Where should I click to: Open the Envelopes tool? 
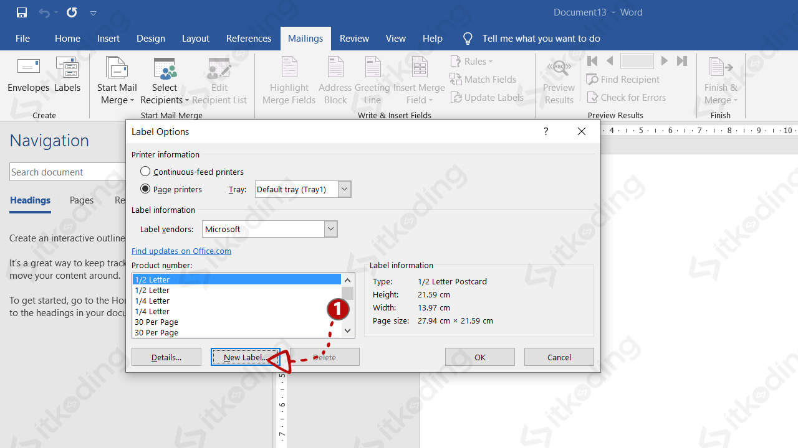click(29, 75)
